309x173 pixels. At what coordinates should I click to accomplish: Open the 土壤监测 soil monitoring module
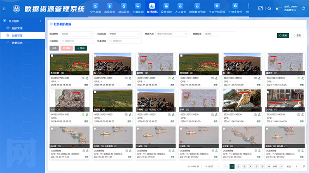(138, 8)
